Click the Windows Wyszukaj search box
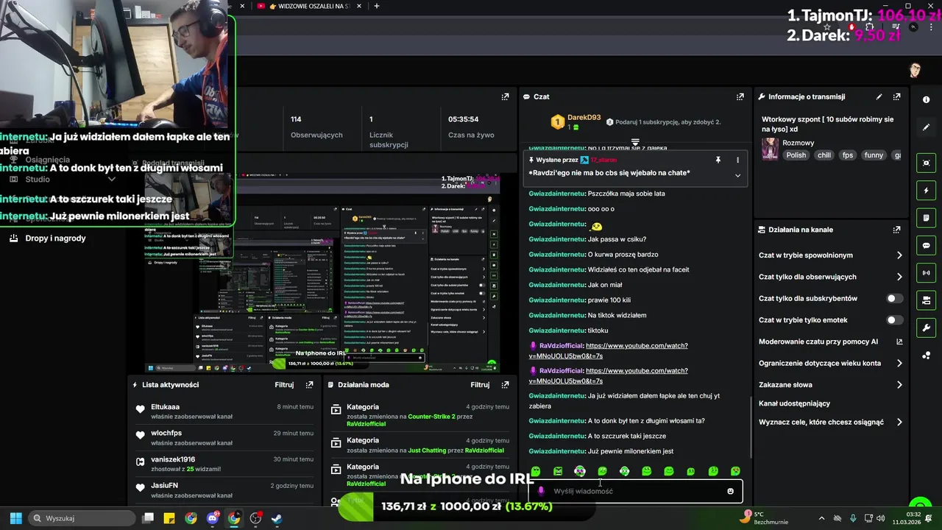Viewport: 942px width, 530px height. tap(81, 518)
